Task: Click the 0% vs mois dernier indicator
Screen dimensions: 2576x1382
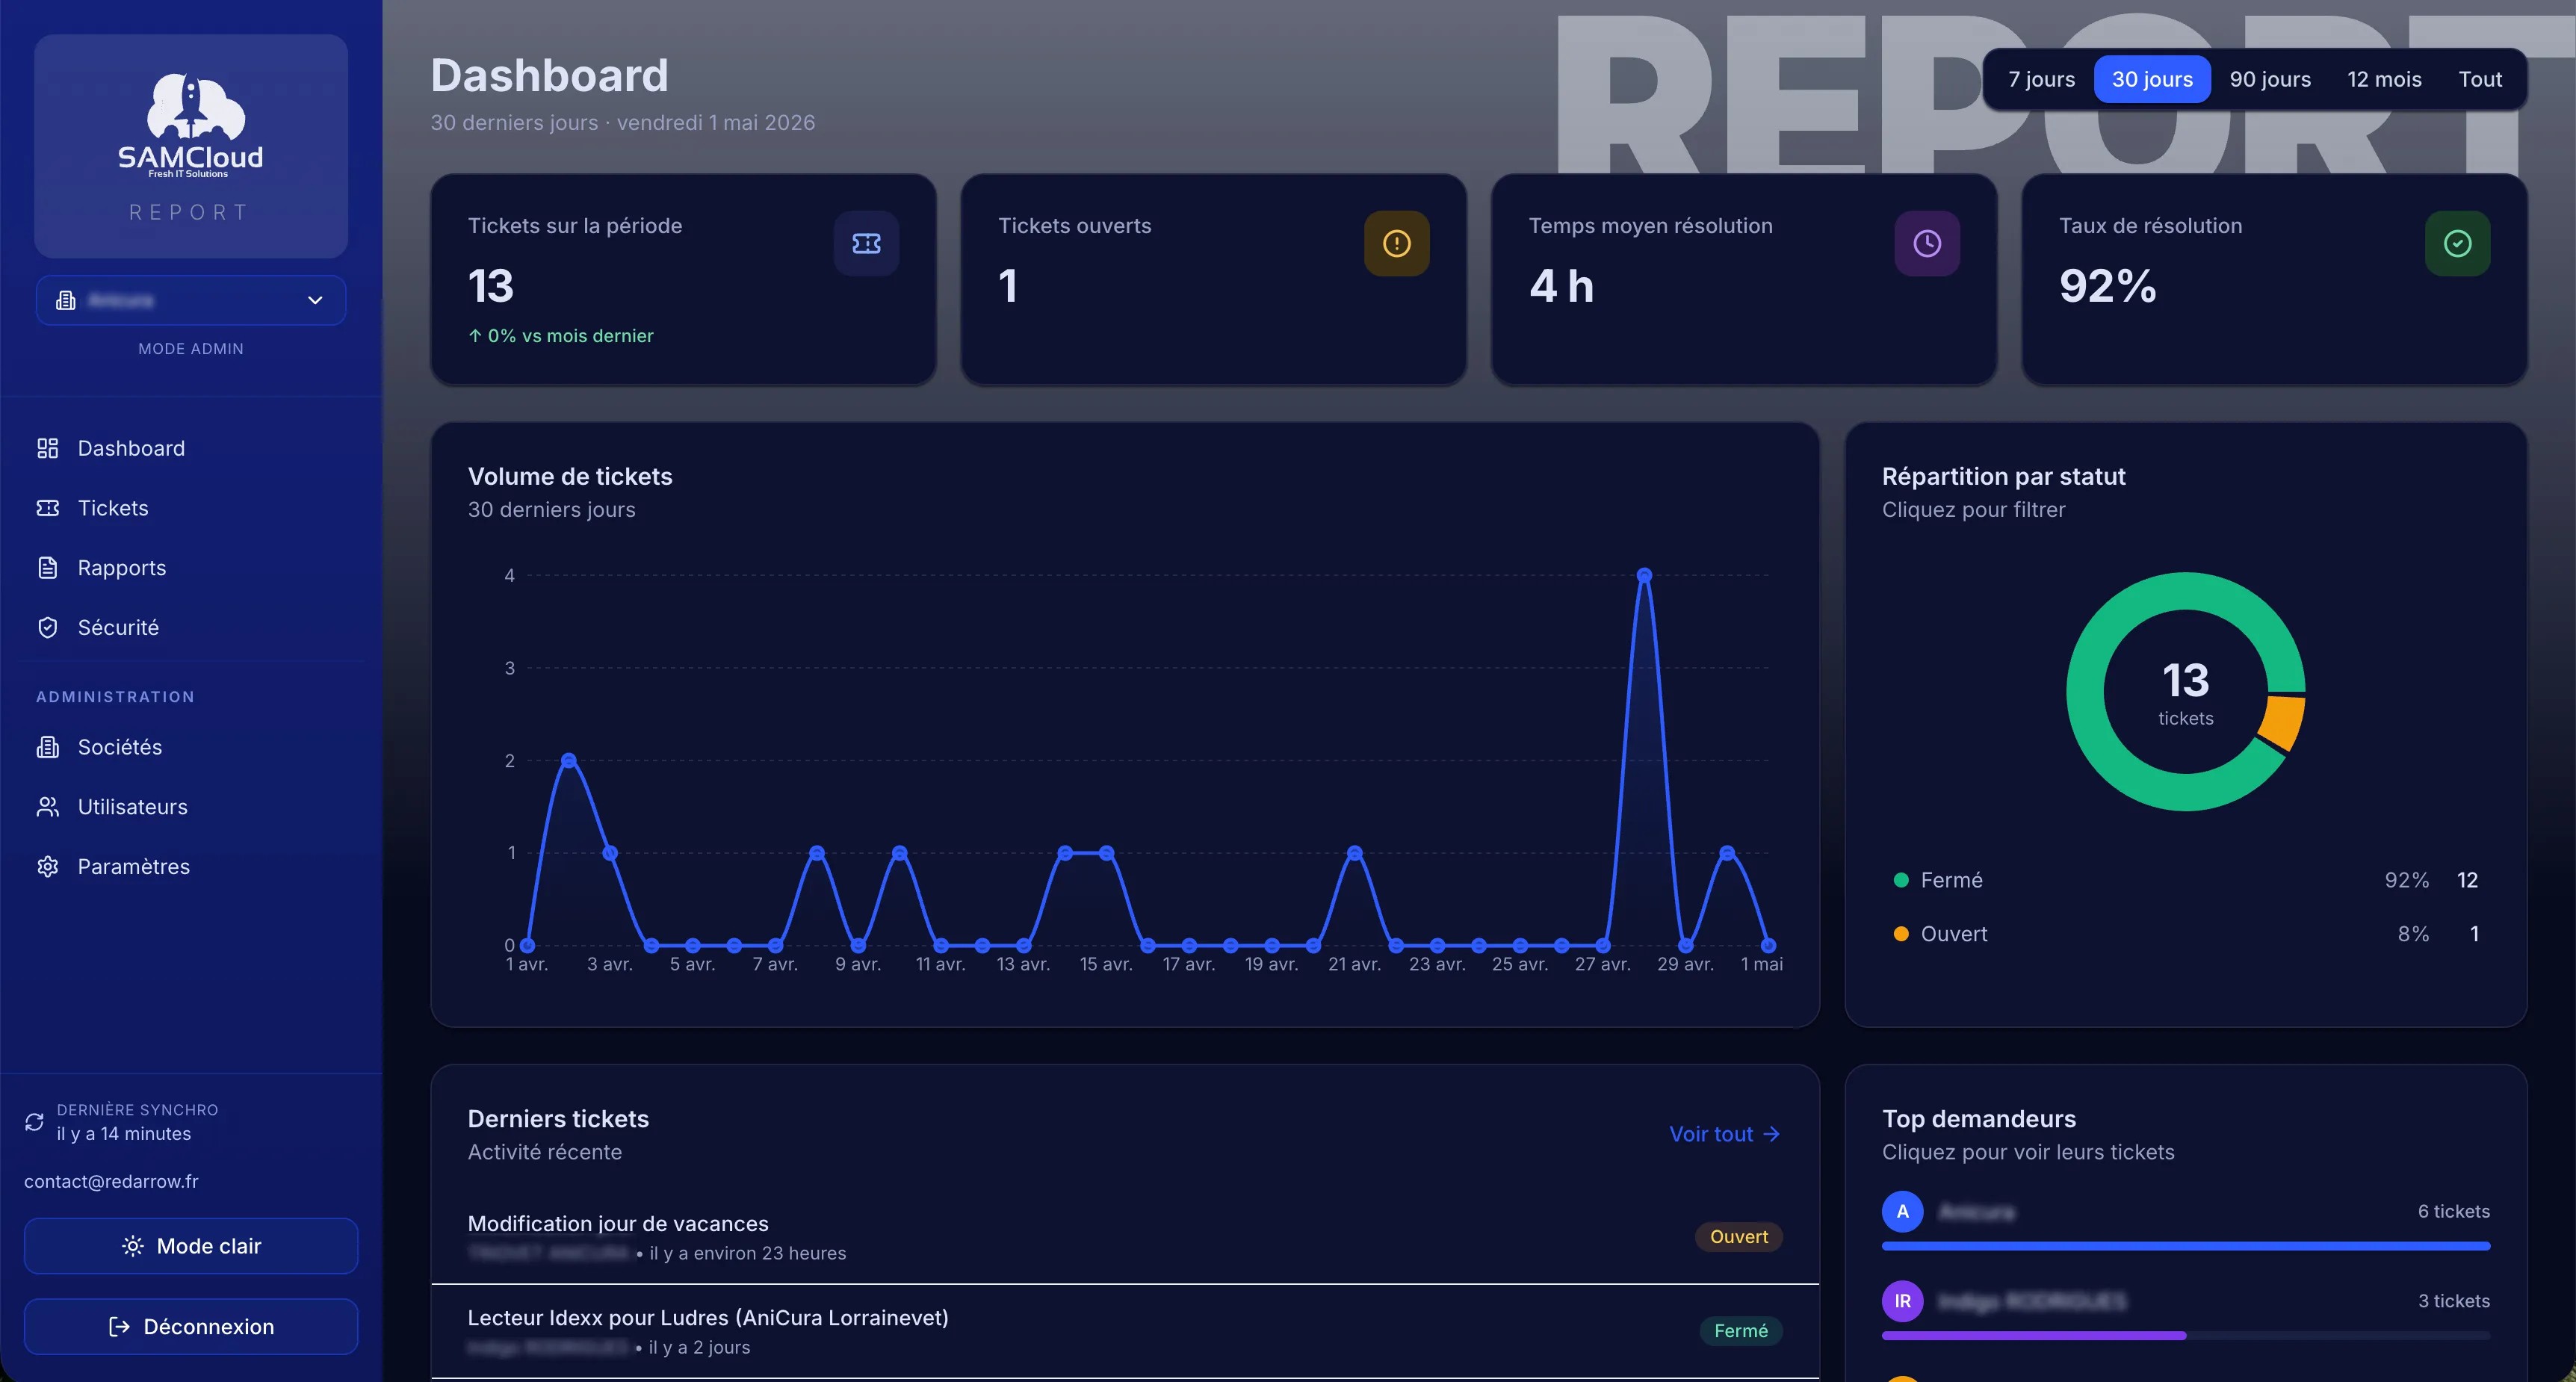Action: (x=560, y=336)
